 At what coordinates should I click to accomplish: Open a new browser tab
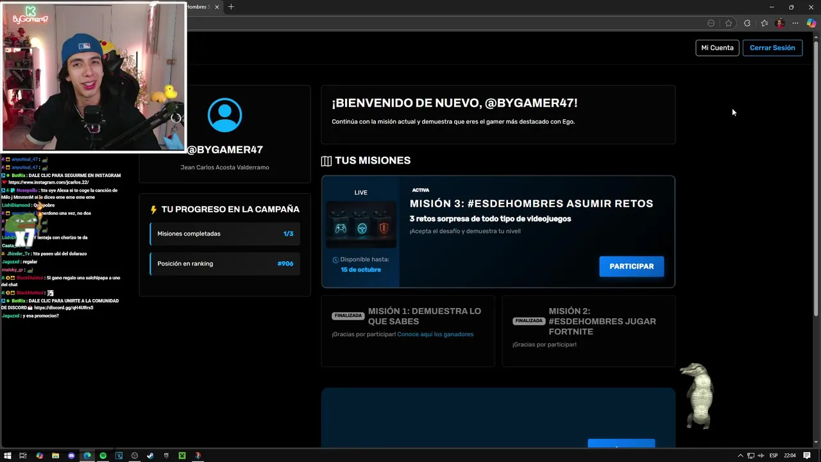(231, 7)
